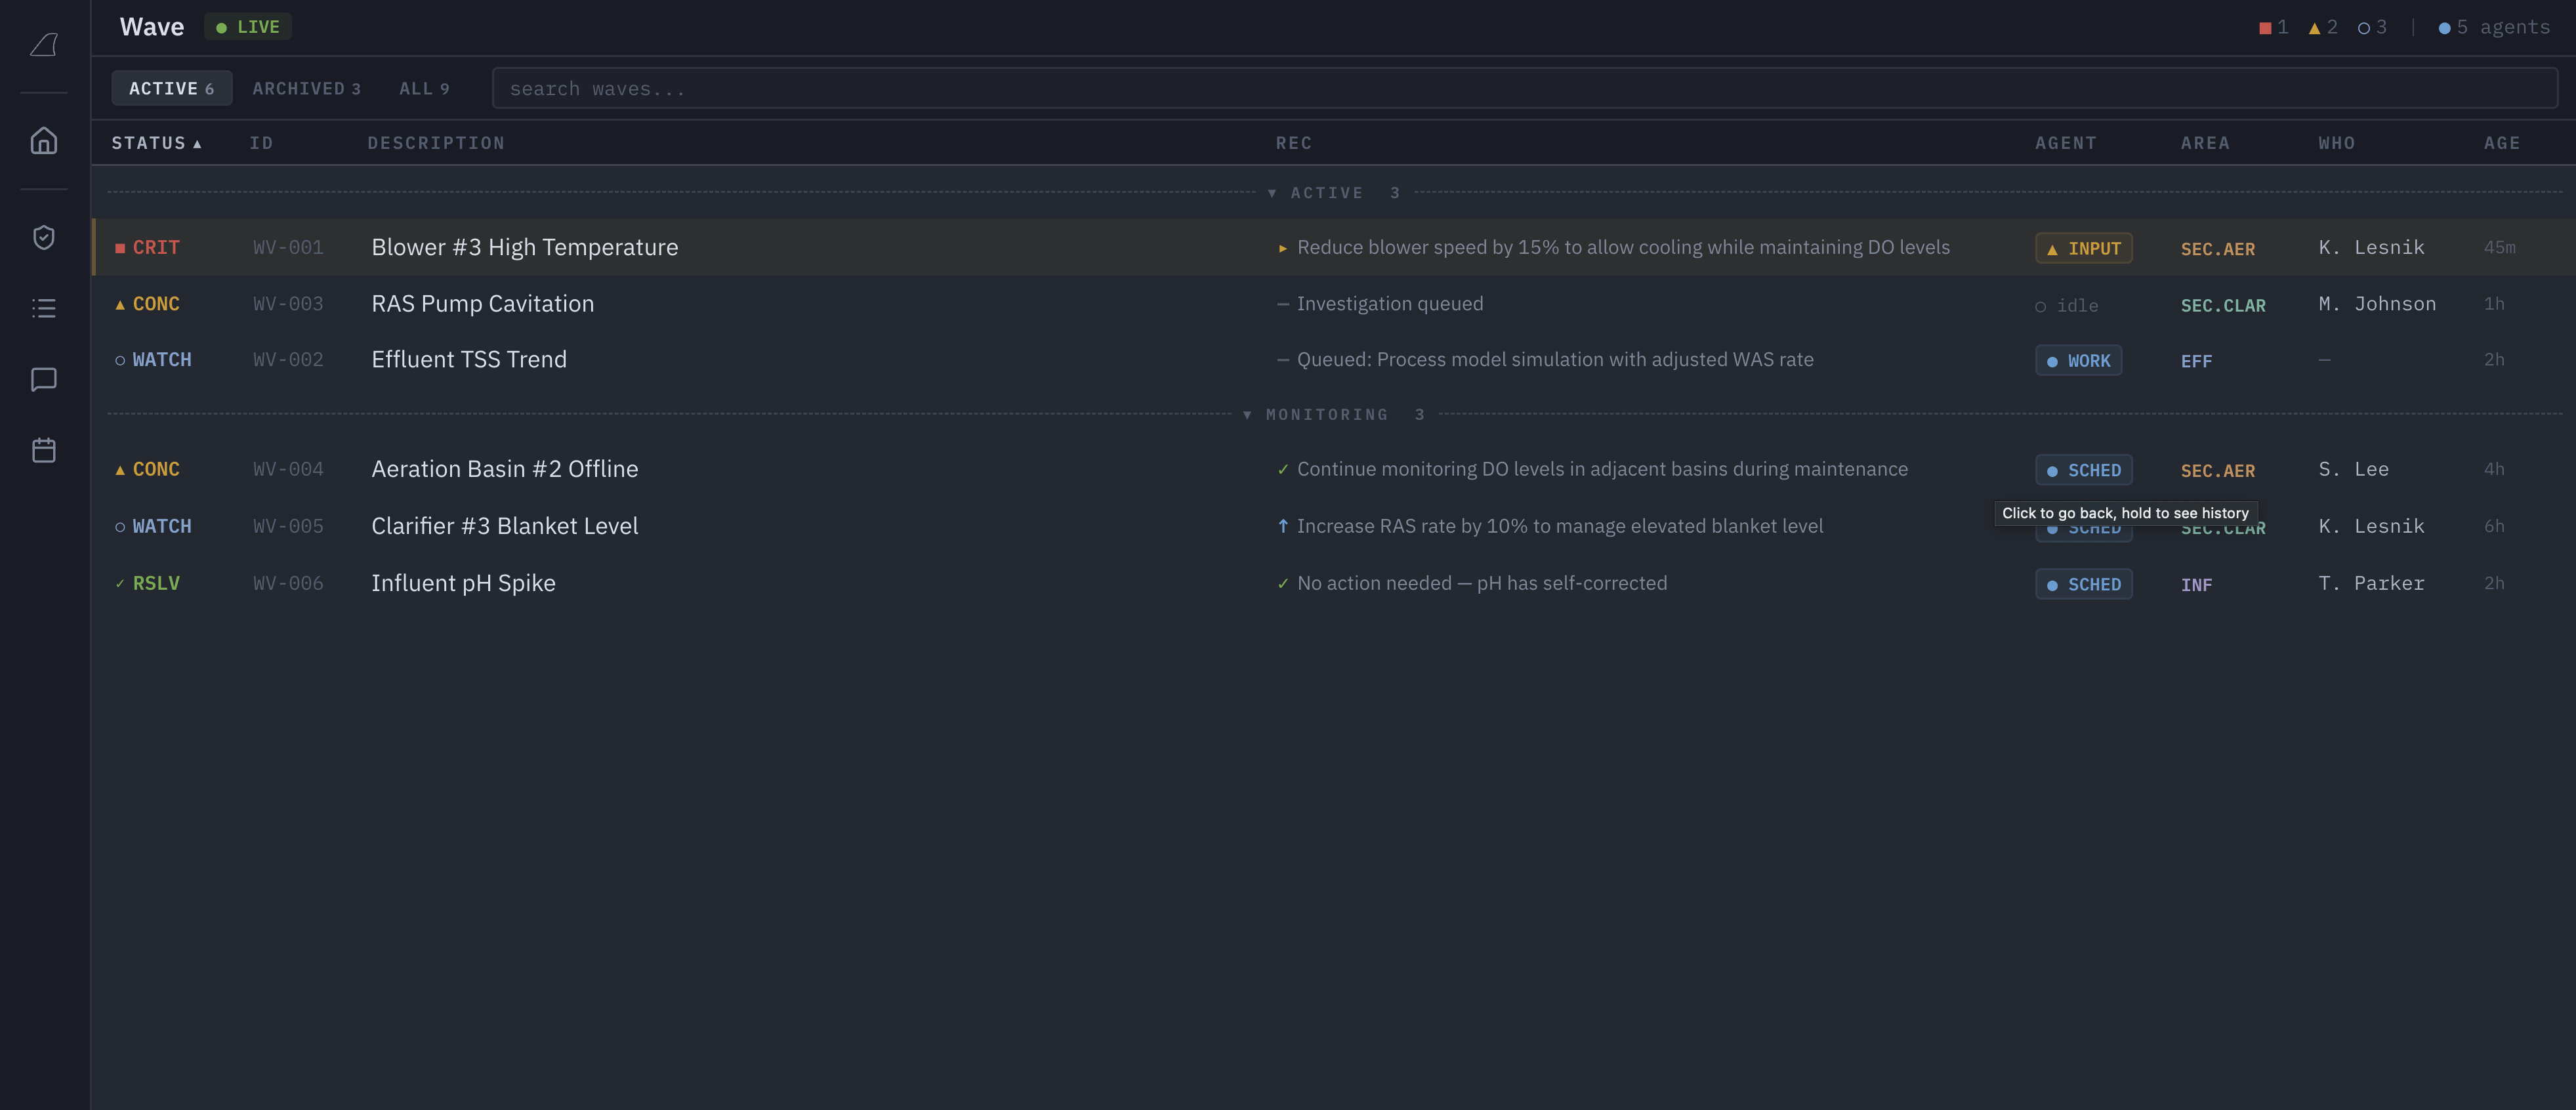2576x1110 pixels.
Task: Switch to the ARCHIVED 3 tab
Action: pos(306,88)
